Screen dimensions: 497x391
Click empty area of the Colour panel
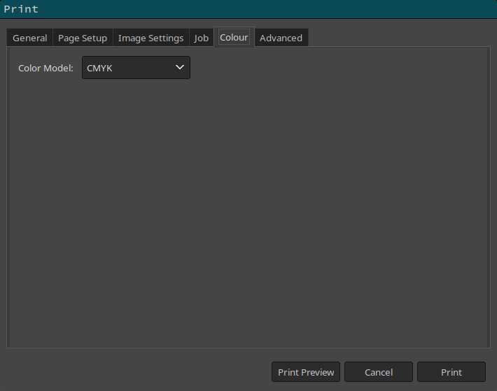tap(248, 210)
